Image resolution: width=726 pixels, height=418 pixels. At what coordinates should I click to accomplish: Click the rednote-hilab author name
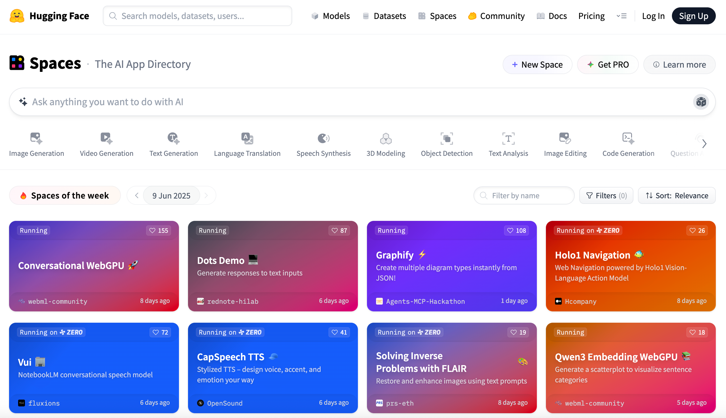(233, 301)
